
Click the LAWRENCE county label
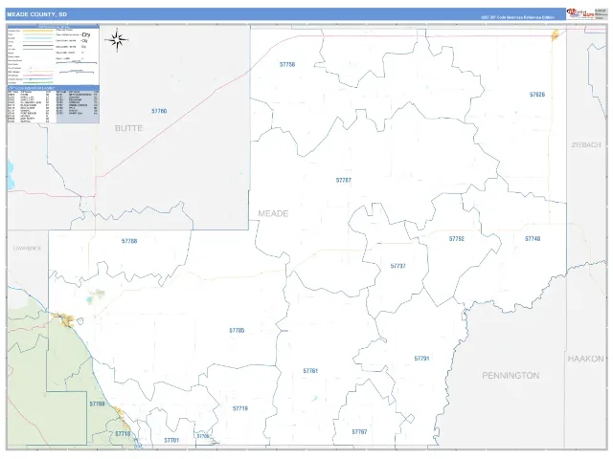(27, 249)
